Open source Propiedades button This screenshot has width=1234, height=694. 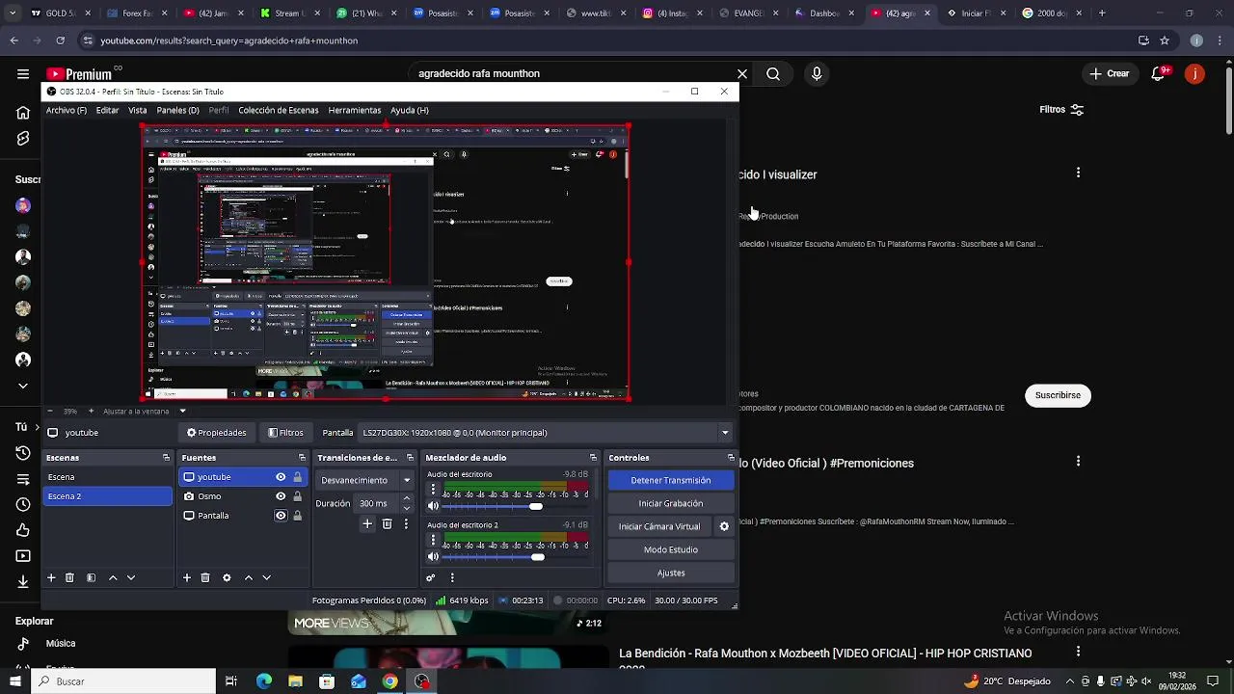217,433
